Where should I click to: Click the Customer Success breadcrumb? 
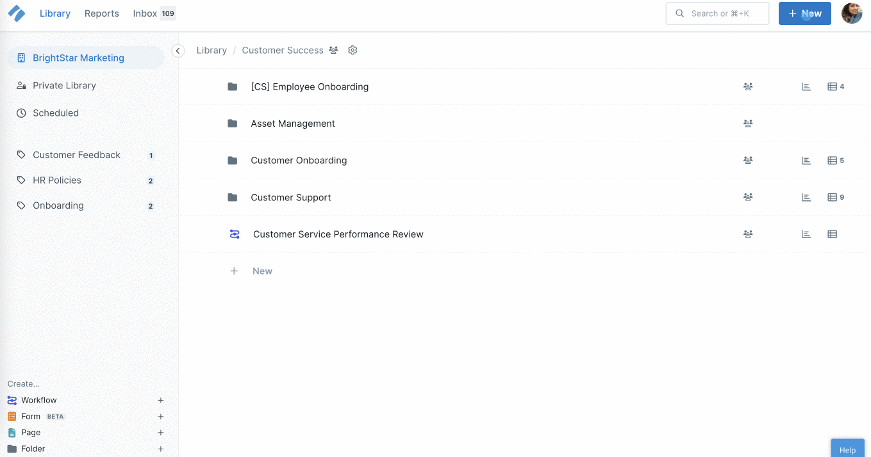pyautogui.click(x=283, y=50)
